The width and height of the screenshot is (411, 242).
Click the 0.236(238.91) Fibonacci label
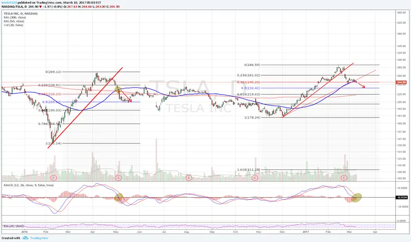coord(50,85)
